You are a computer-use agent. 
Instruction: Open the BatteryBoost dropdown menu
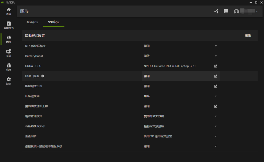coord(216,56)
